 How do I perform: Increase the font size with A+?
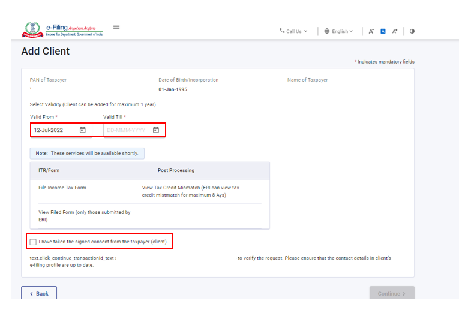click(395, 31)
